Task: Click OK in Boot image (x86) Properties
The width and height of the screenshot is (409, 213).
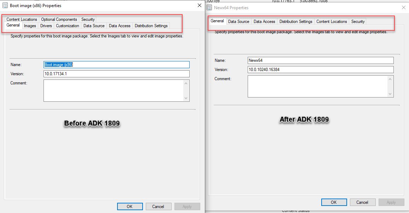Action: [130, 207]
